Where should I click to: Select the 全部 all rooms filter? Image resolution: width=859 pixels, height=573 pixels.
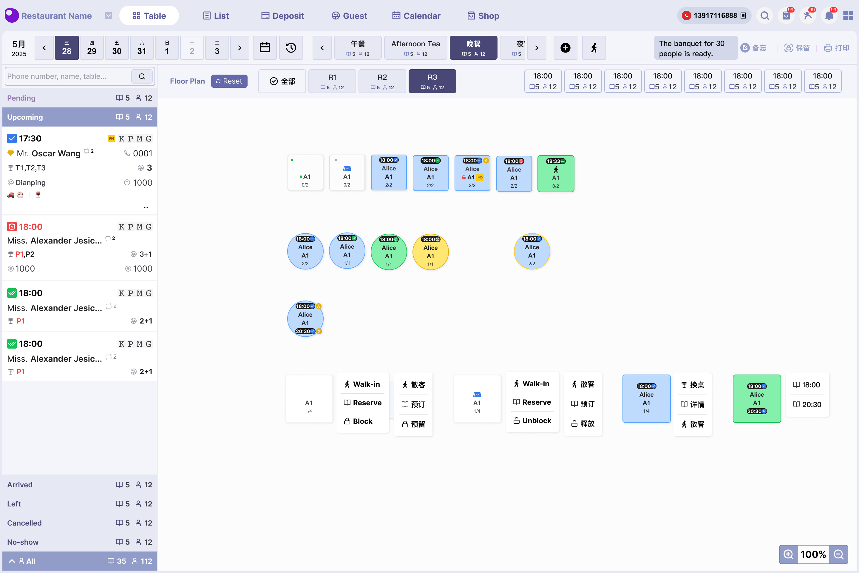coord(282,81)
